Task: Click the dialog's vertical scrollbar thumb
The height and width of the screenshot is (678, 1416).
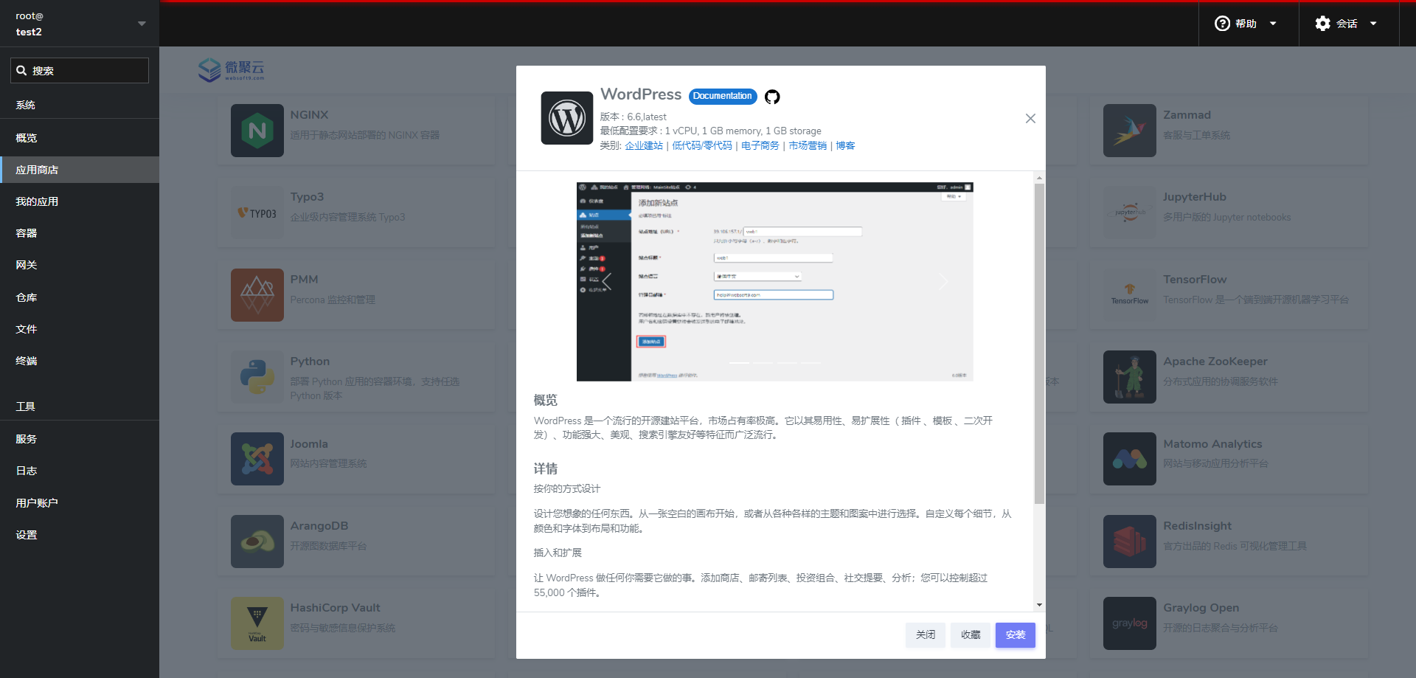Action: tap(1039, 343)
